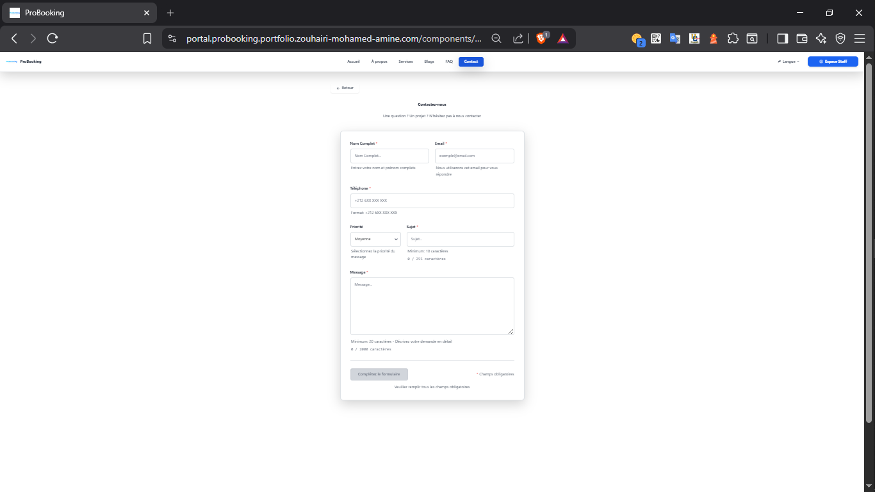Click the Contactez-nous heading

(432, 104)
